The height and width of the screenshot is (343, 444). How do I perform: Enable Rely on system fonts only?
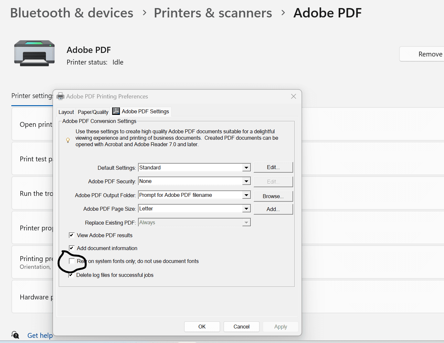72,261
